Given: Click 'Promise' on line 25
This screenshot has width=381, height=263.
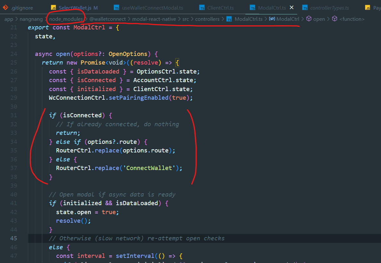Looking at the screenshot, I should point(93,63).
